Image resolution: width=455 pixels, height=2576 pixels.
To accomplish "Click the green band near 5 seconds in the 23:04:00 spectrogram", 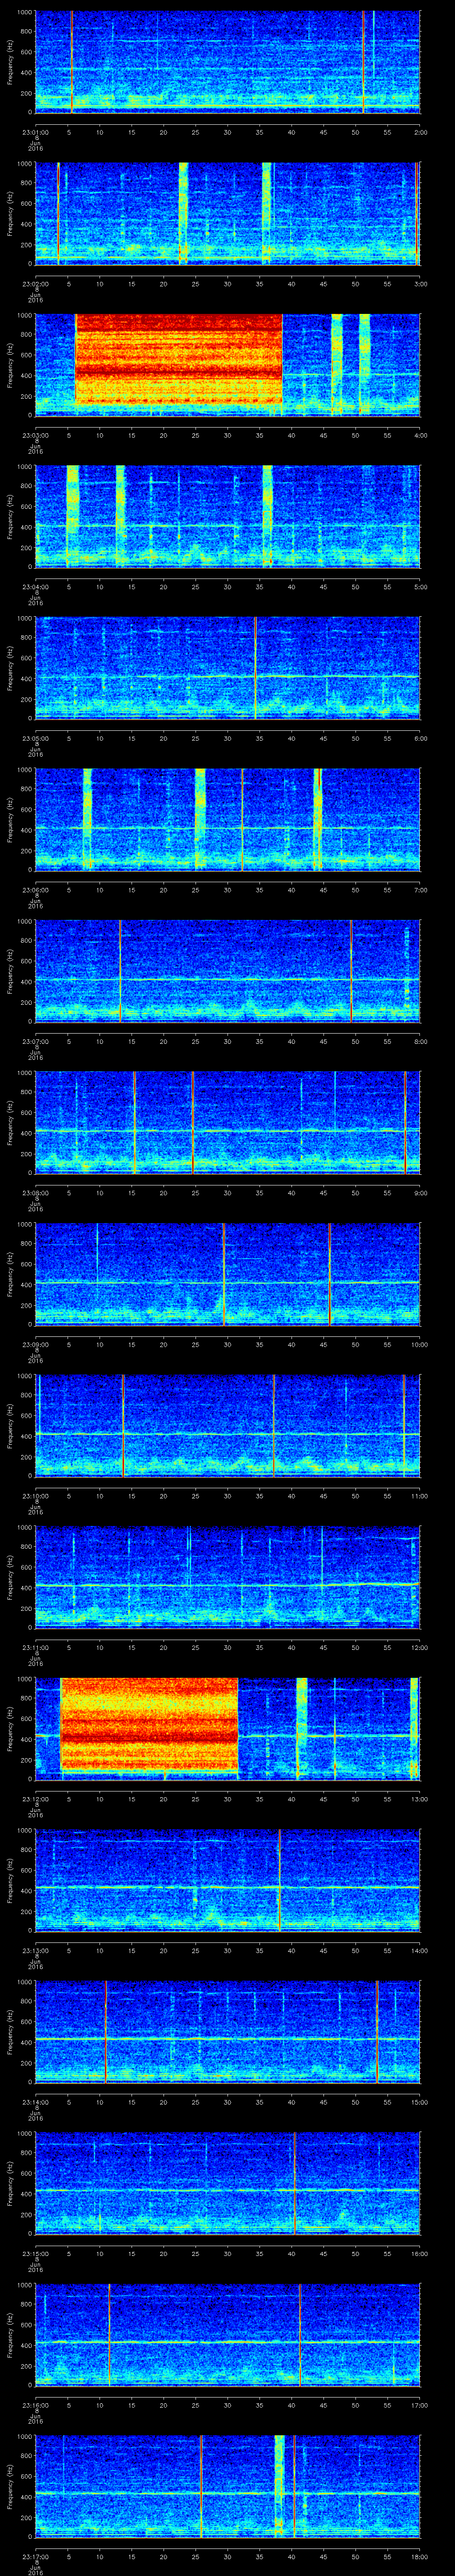I will [72, 515].
